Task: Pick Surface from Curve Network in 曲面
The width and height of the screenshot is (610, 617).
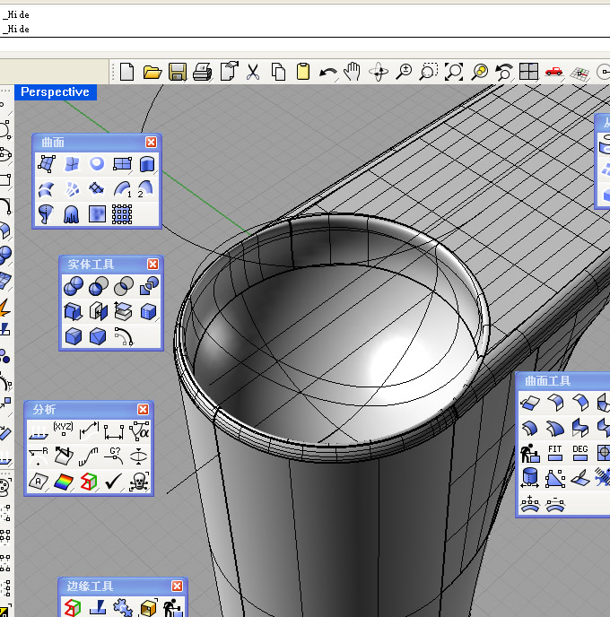Action: coord(72,189)
